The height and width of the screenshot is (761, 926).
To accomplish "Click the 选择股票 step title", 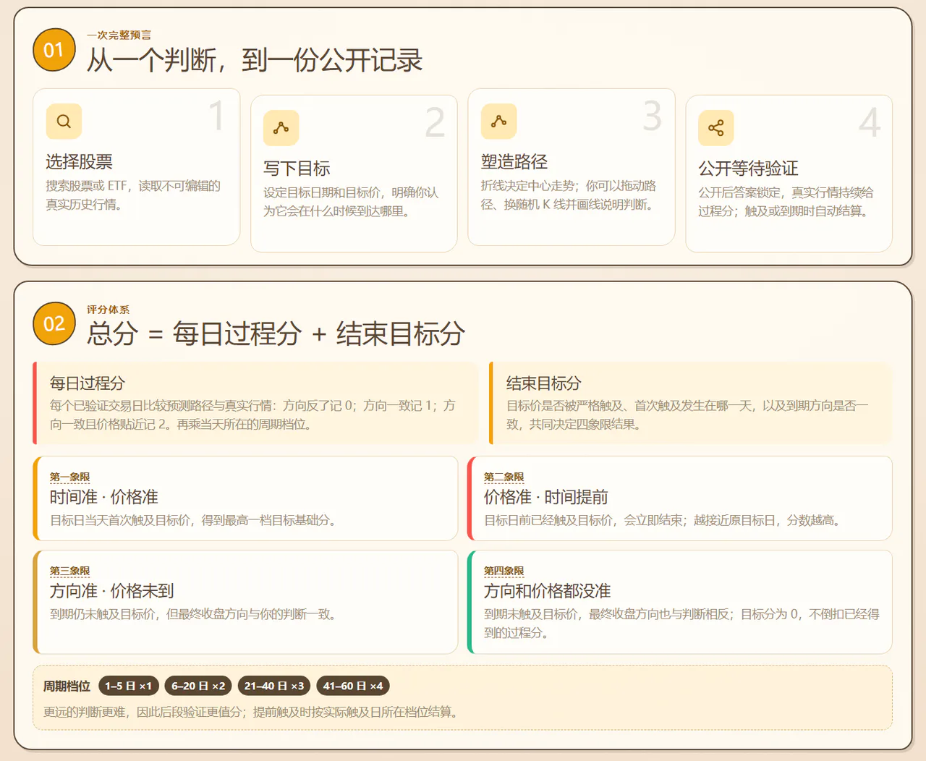I will pyautogui.click(x=80, y=162).
